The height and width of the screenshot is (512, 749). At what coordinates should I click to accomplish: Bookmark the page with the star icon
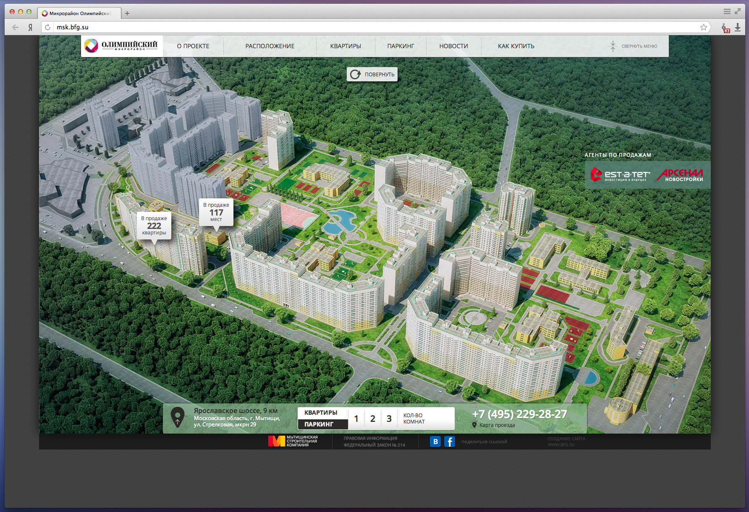[x=704, y=27]
